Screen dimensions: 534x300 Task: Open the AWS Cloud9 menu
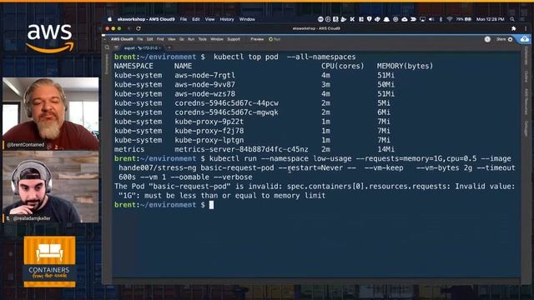(x=122, y=39)
